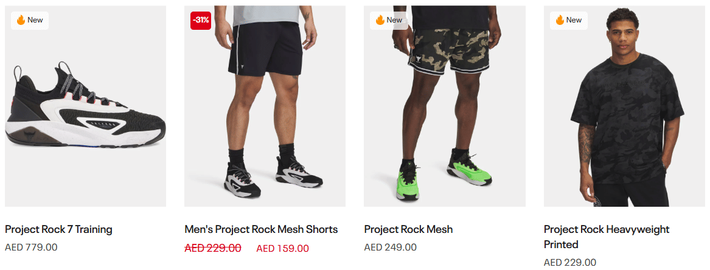This screenshot has height=270, width=710.
Task: Click the red AED 159.00 sale price
Action: (x=282, y=248)
